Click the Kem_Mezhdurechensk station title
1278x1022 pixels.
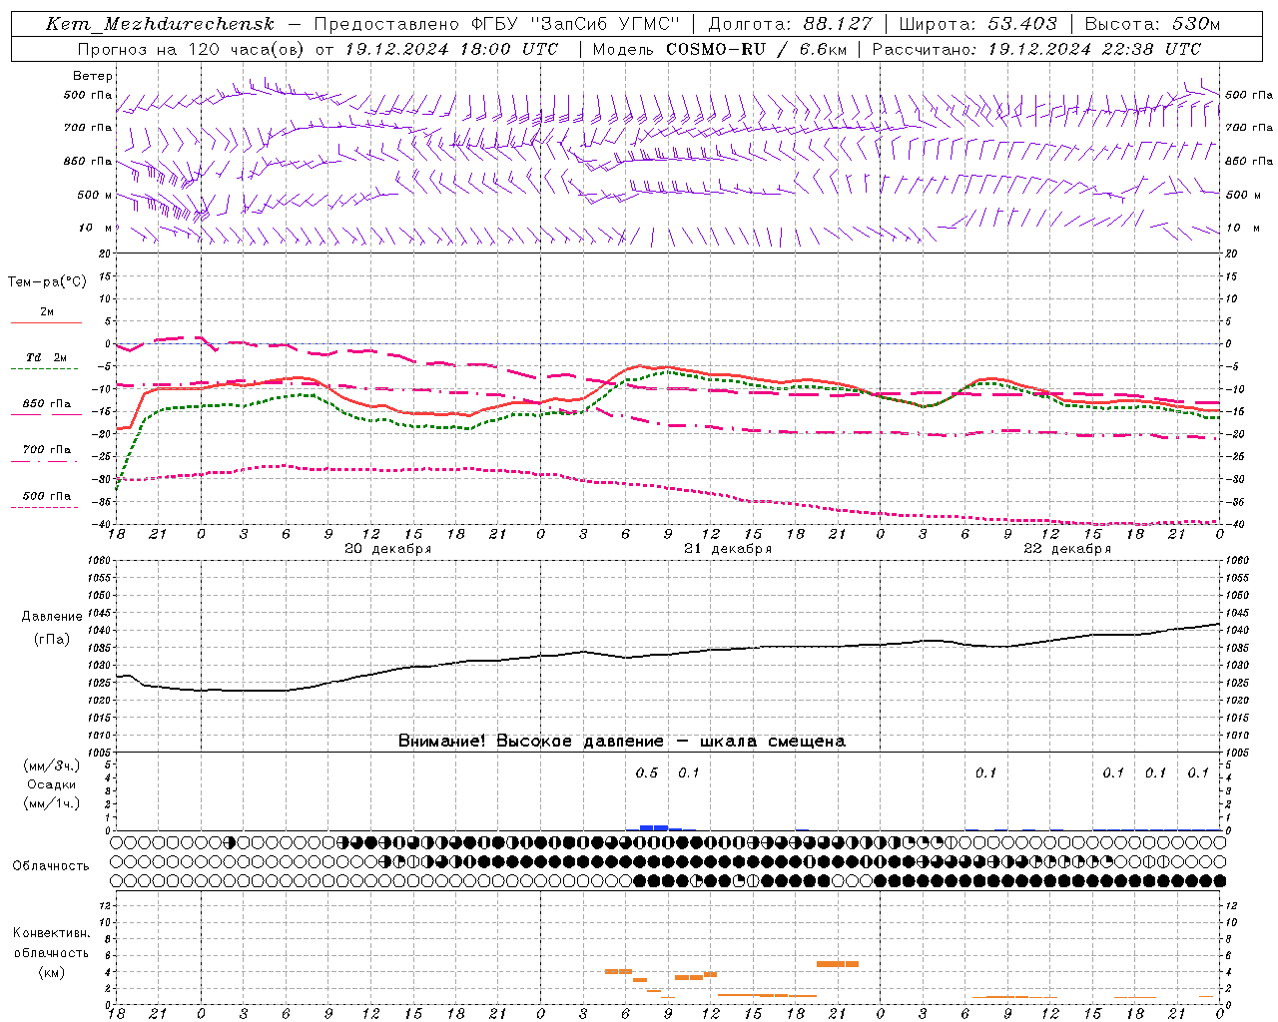coord(160,24)
